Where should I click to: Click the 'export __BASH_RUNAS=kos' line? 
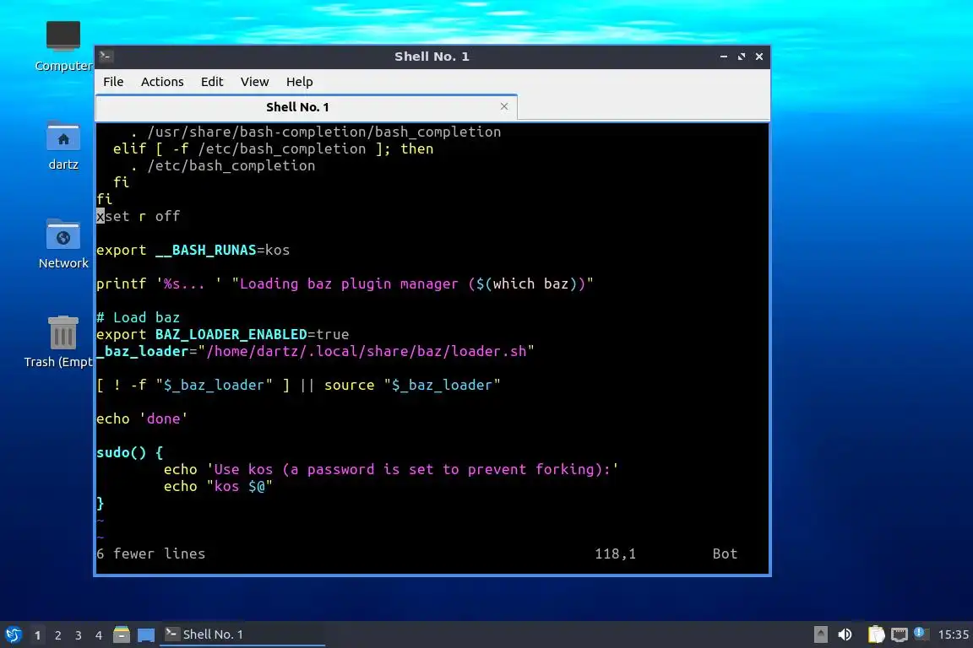[193, 250]
